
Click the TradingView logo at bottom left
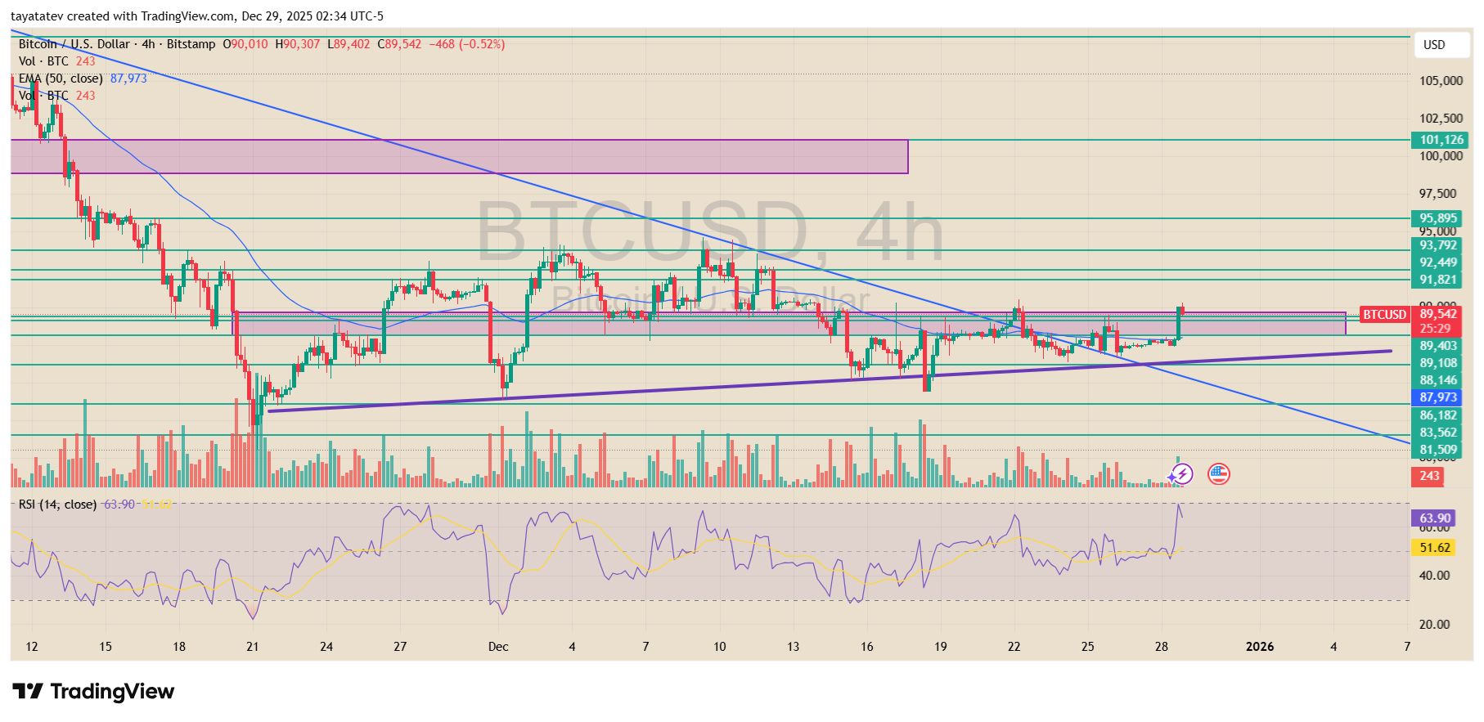coord(93,692)
